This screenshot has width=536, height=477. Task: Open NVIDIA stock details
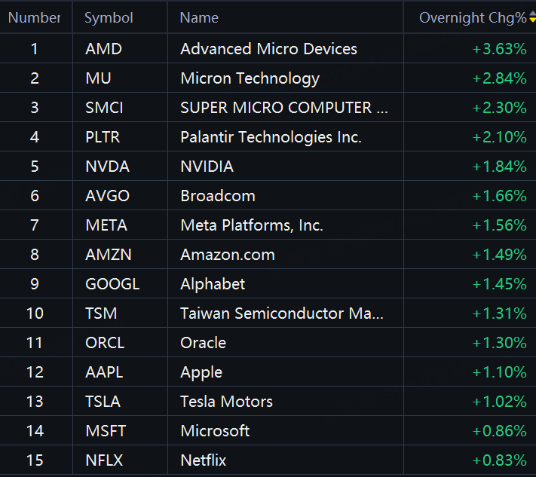(207, 167)
